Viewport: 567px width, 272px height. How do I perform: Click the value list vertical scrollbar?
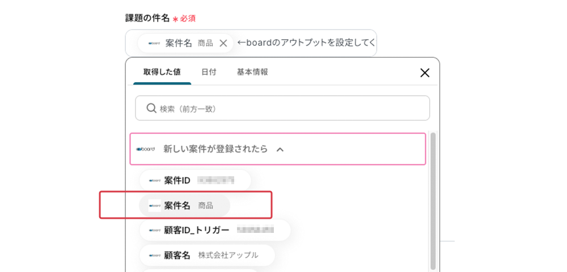point(433,198)
